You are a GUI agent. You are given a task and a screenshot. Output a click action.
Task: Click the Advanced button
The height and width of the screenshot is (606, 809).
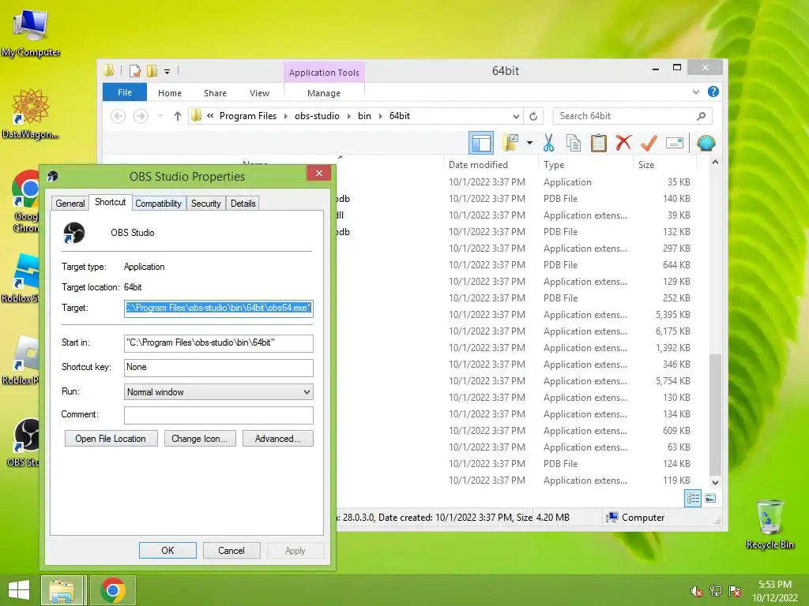[x=277, y=439]
